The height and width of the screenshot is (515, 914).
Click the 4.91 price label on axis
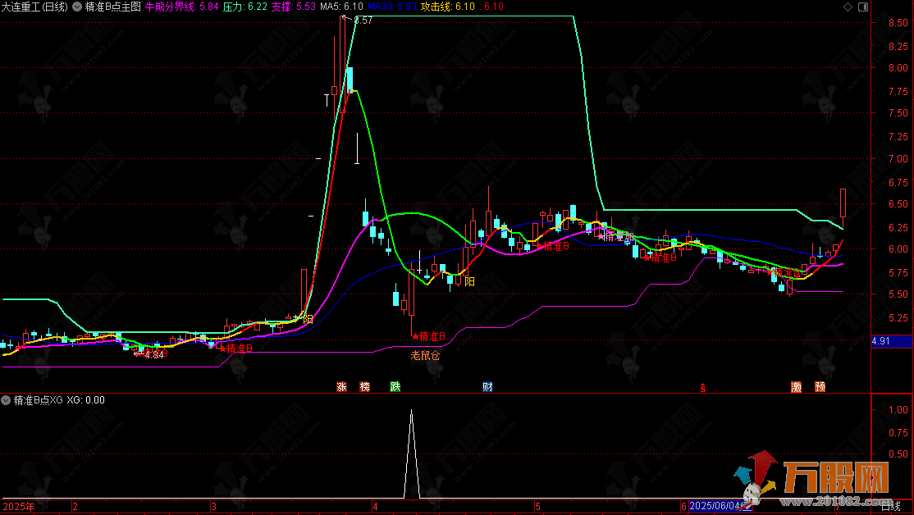[x=881, y=341]
